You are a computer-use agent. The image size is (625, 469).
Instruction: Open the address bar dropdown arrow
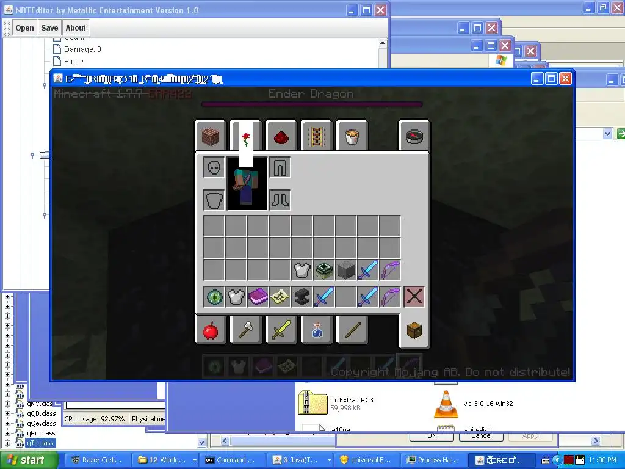tap(607, 134)
